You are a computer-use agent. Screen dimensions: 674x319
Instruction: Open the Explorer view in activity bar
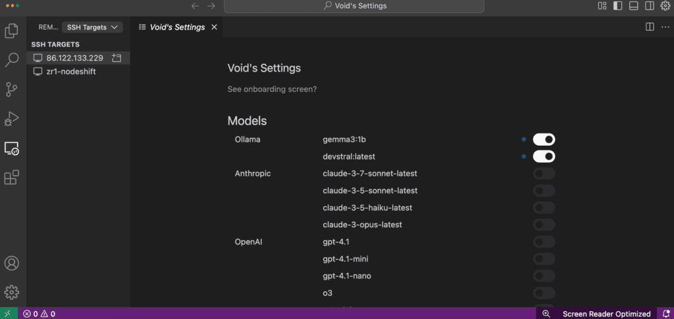tap(12, 31)
